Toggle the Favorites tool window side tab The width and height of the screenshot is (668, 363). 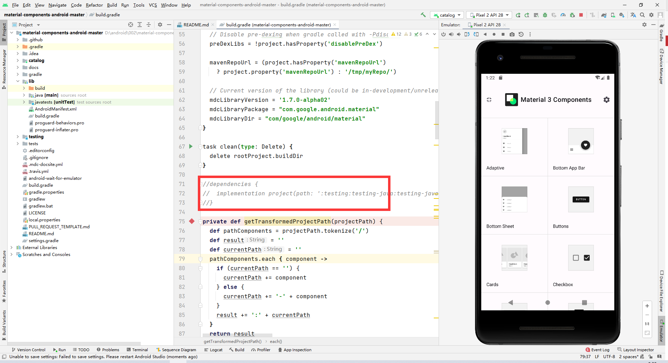pyautogui.click(x=4, y=291)
